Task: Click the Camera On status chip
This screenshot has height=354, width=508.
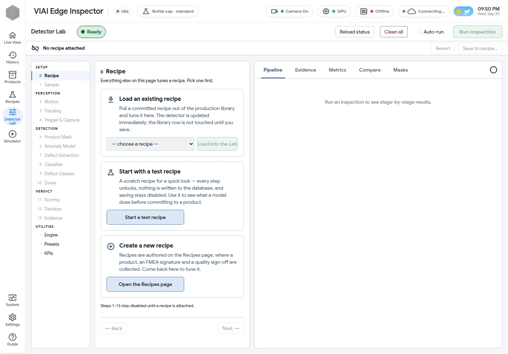Action: point(289,11)
